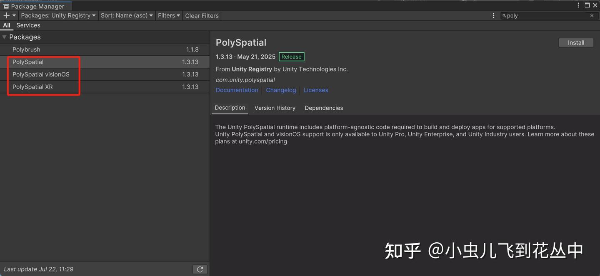600x276 pixels.
Task: Open the add package plus menu
Action: click(9, 15)
